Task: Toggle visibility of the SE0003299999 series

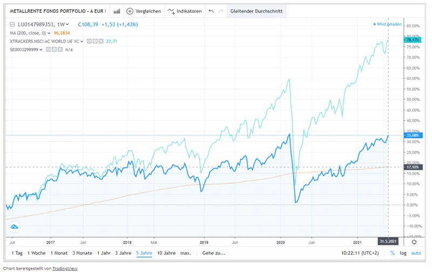Action: tap(48, 50)
